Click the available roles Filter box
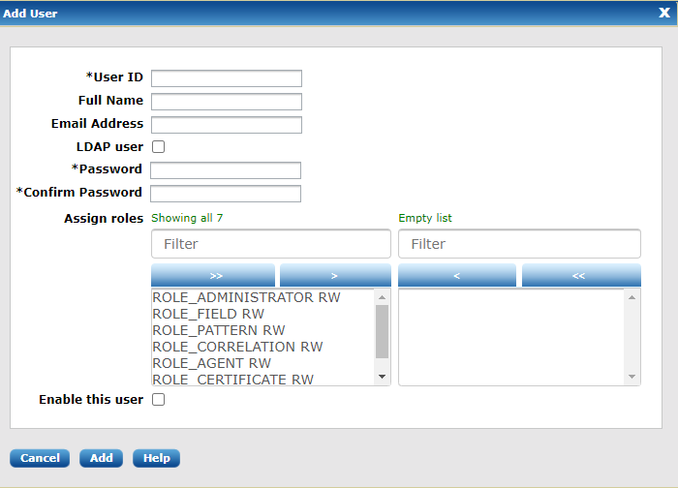The height and width of the screenshot is (488, 678). coord(271,244)
